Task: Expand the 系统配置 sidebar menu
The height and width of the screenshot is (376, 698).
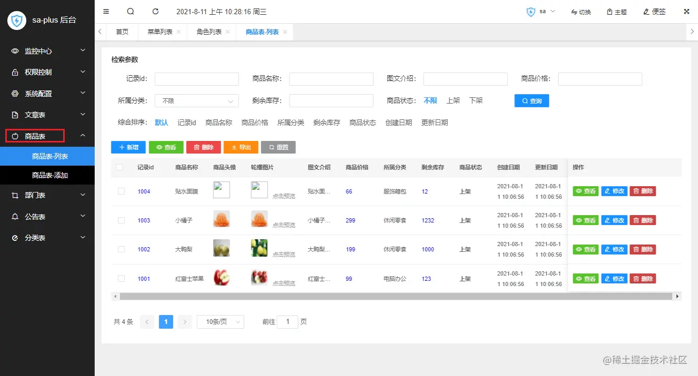Action: coord(47,94)
